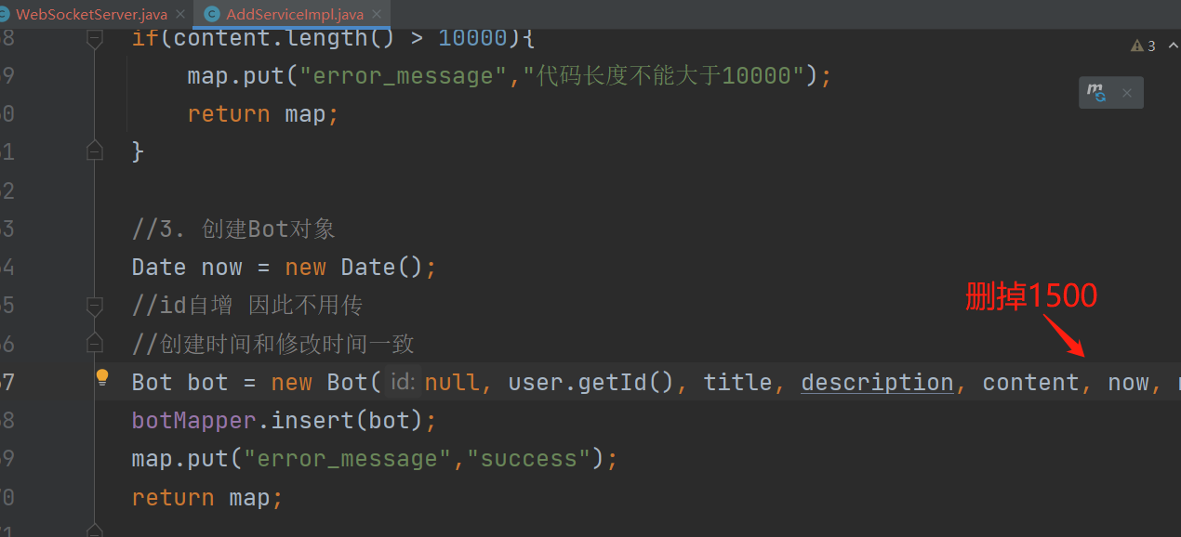
Task: Dismiss the Maven reload popup
Action: [x=1126, y=93]
